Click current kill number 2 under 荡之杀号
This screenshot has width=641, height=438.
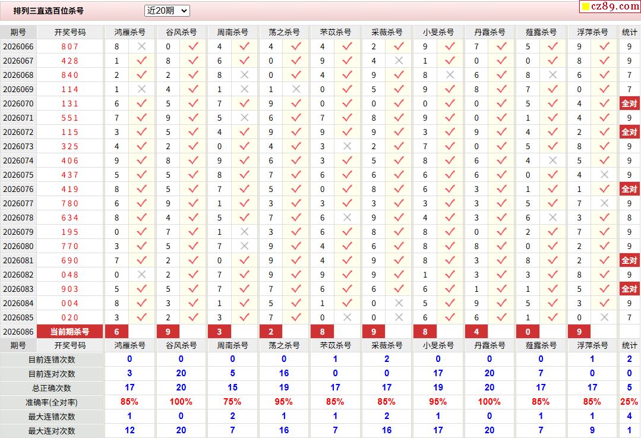click(x=271, y=332)
